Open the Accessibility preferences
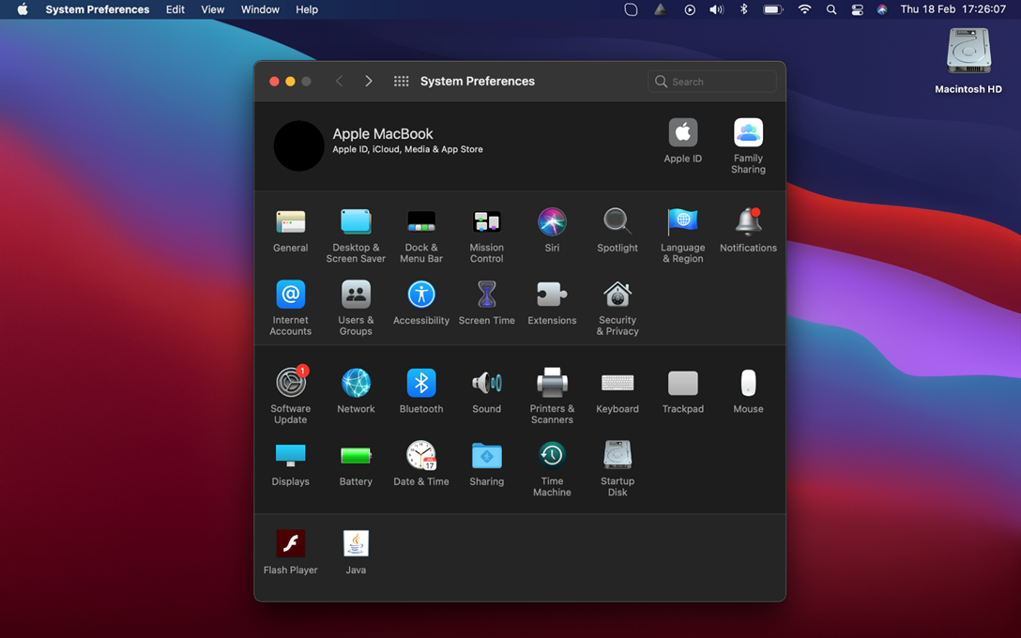The image size is (1021, 638). tap(421, 296)
